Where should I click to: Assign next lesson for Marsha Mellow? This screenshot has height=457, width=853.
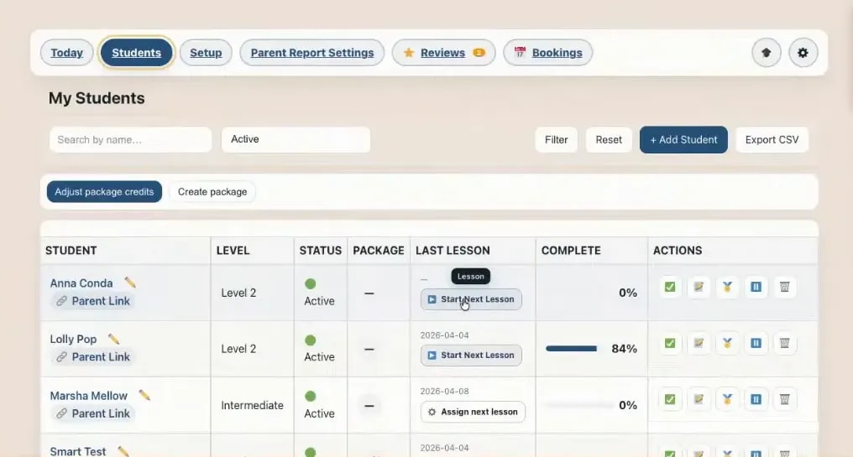click(x=473, y=412)
